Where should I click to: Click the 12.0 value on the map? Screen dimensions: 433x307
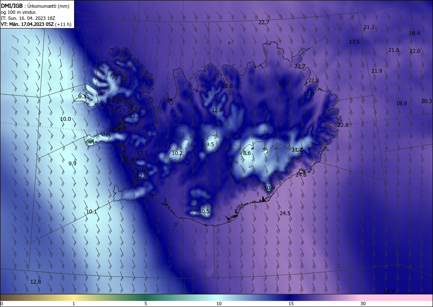point(142,176)
